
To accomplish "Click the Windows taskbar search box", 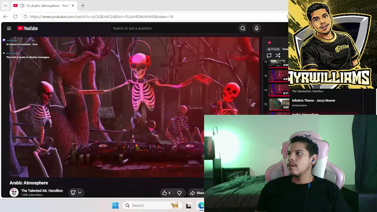I will (x=152, y=206).
